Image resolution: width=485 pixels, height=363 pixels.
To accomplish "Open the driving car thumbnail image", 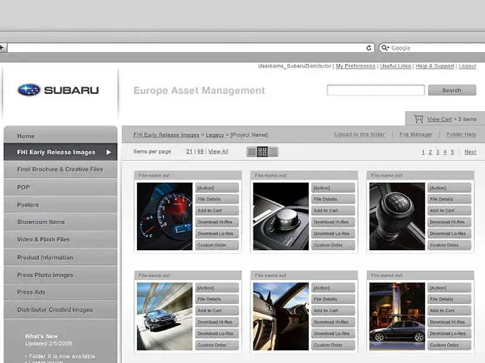I will 165,317.
